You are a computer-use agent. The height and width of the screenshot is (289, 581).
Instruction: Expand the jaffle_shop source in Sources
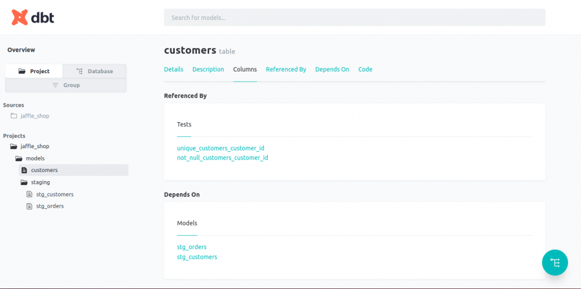tap(35, 116)
